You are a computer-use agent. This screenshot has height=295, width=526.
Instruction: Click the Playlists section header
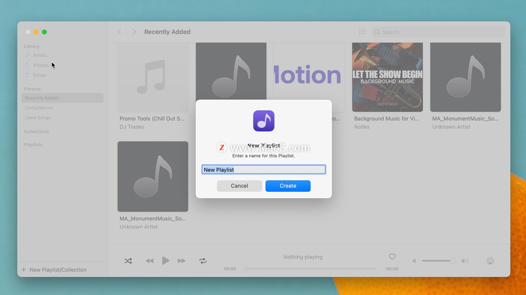(33, 144)
